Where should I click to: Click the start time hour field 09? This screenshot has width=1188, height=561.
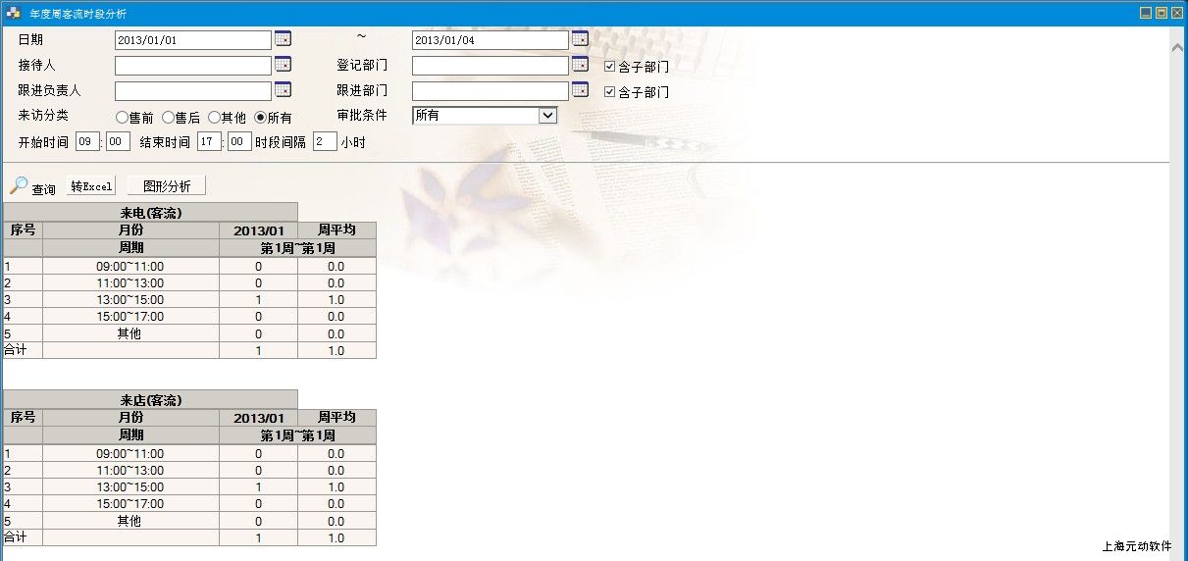[87, 142]
